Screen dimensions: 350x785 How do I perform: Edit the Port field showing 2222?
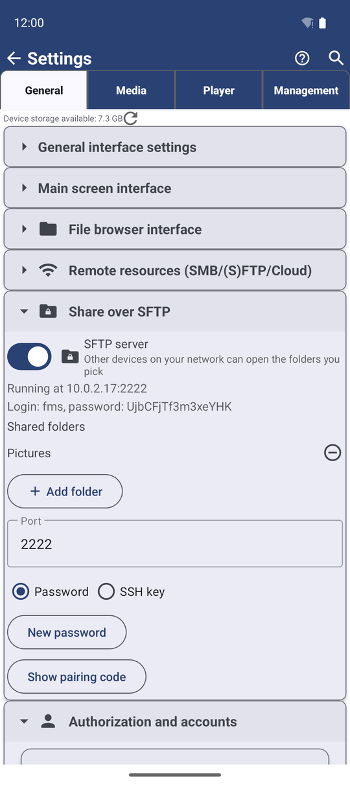tap(175, 544)
